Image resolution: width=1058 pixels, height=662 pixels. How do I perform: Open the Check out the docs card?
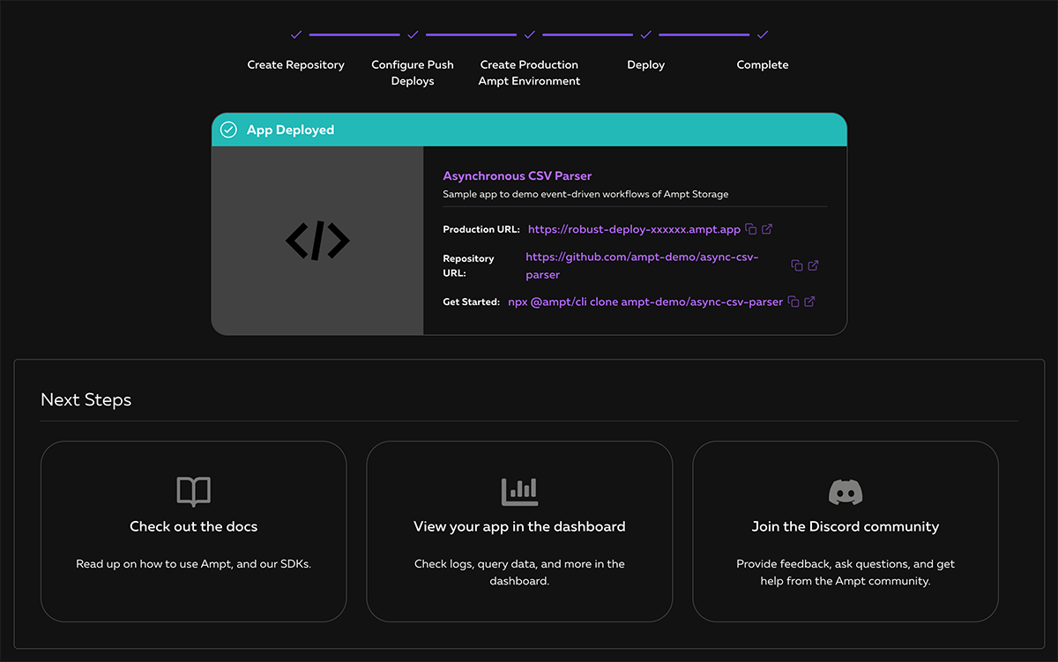coord(194,532)
